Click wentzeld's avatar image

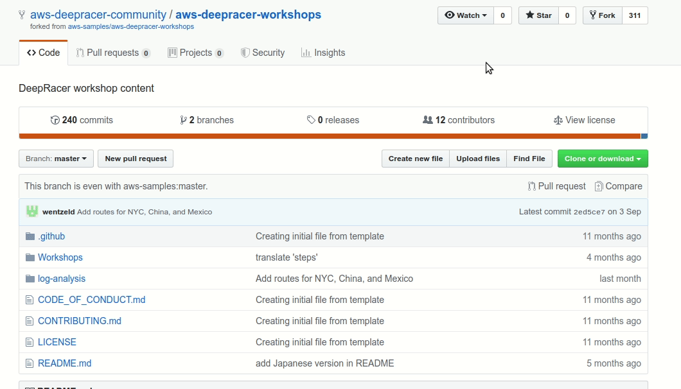coord(32,211)
